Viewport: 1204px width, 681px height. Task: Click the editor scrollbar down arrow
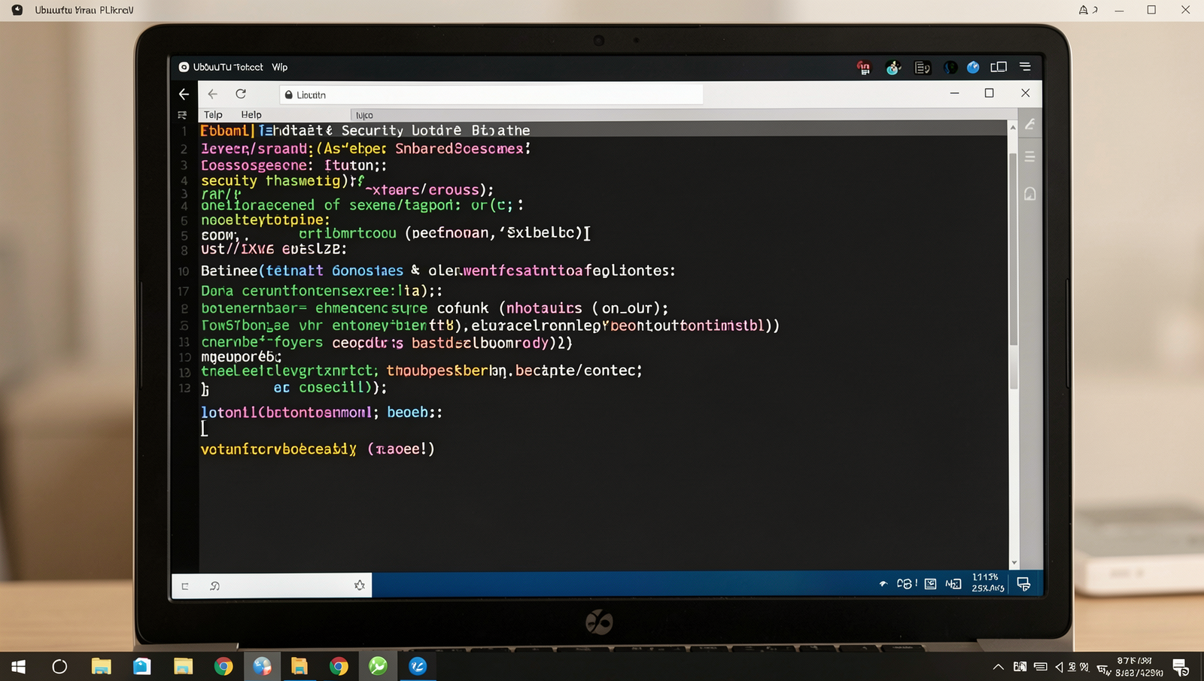(x=1014, y=562)
